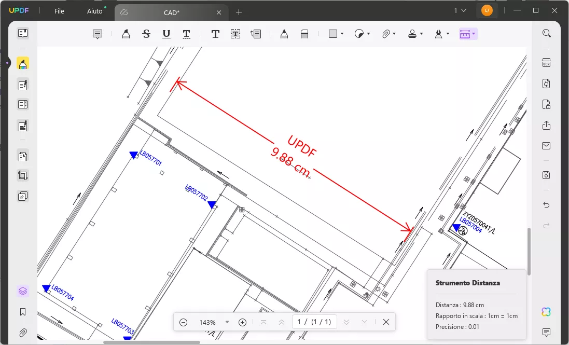This screenshot has width=569, height=345.
Task: Open the user account avatar
Action: (487, 10)
